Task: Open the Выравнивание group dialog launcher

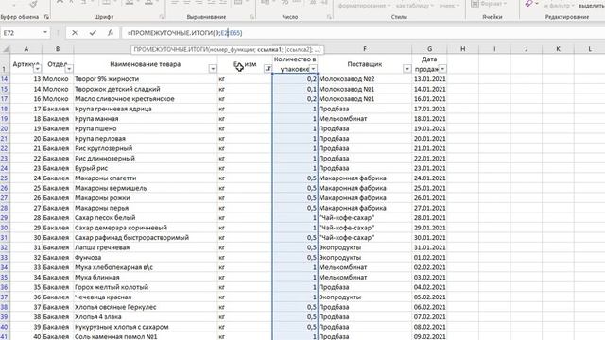Action: point(251,17)
